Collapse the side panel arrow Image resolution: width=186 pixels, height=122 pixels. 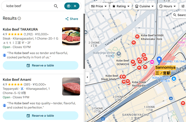[87, 77]
